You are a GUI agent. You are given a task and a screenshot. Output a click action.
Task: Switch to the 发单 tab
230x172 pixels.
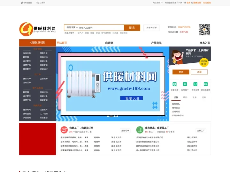(194, 97)
